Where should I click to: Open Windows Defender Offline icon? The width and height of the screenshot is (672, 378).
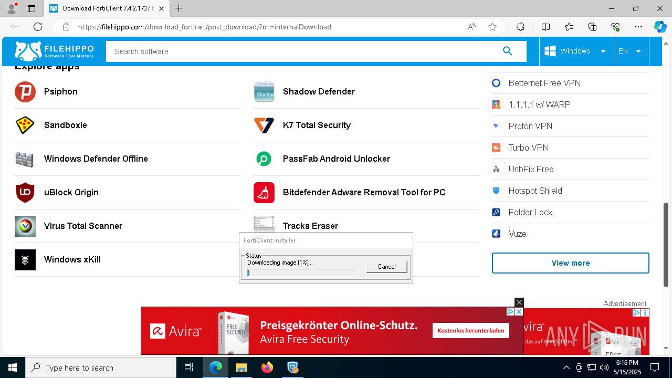pos(25,159)
